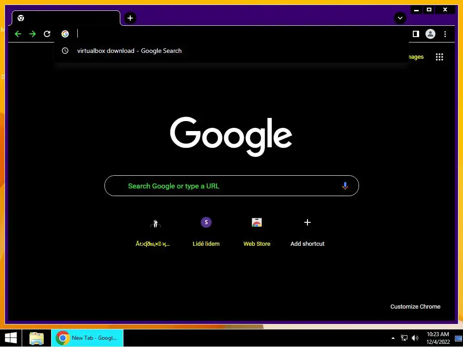The width and height of the screenshot is (463, 347).
Task: Open the Chrome three-dot menu
Action: point(445,34)
